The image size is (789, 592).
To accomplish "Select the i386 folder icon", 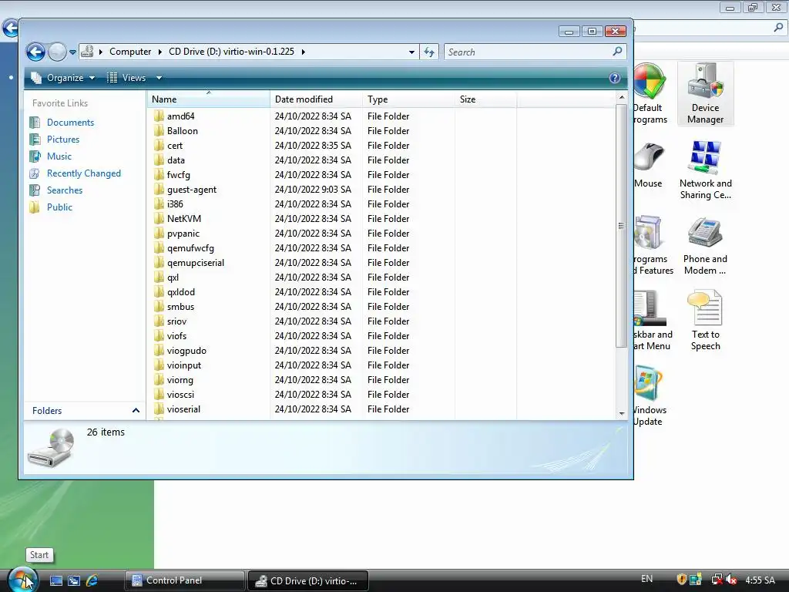I will click(x=159, y=203).
